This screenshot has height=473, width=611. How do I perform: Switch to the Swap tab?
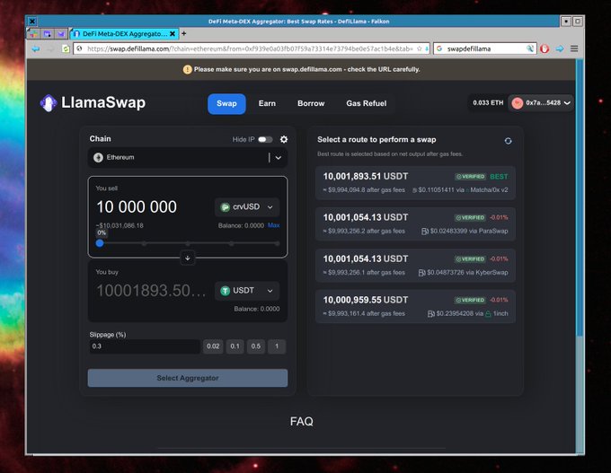[x=226, y=103]
